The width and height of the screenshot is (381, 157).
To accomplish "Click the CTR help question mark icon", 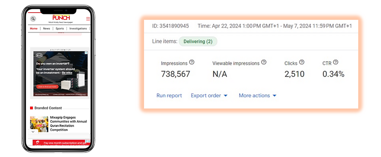I will tap(336, 62).
